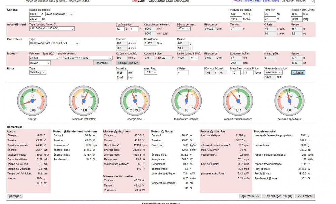Follow the Submit Specs link
Image resolution: width=336 pixels, height=204 pixels.
coord(271,1)
